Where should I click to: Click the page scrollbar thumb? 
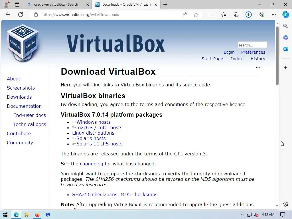(277, 56)
